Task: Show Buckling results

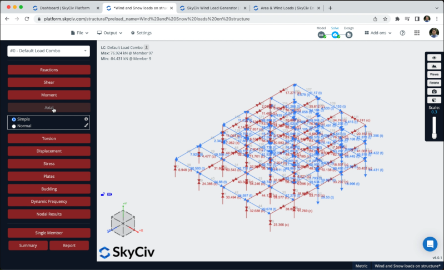Action: coord(49,189)
